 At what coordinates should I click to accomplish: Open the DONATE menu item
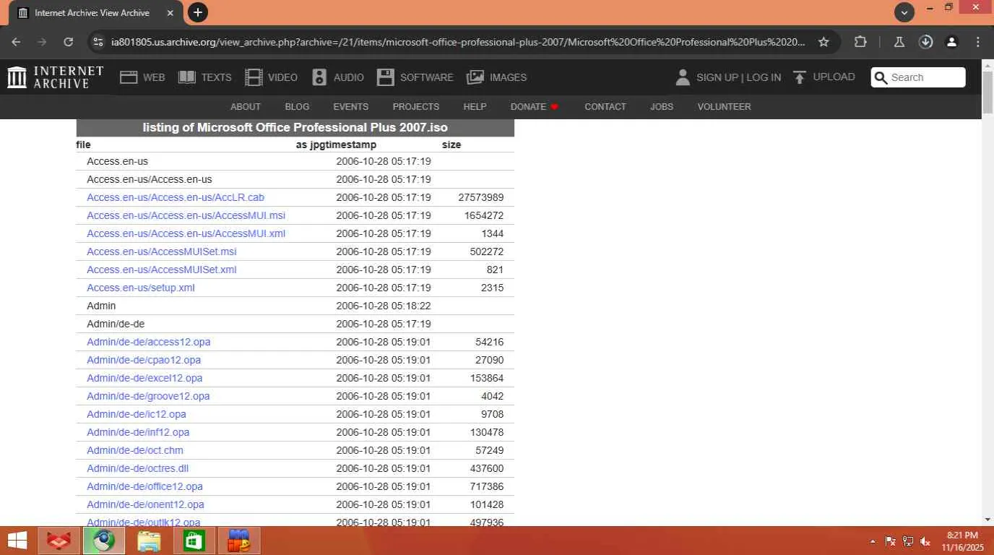(x=535, y=107)
